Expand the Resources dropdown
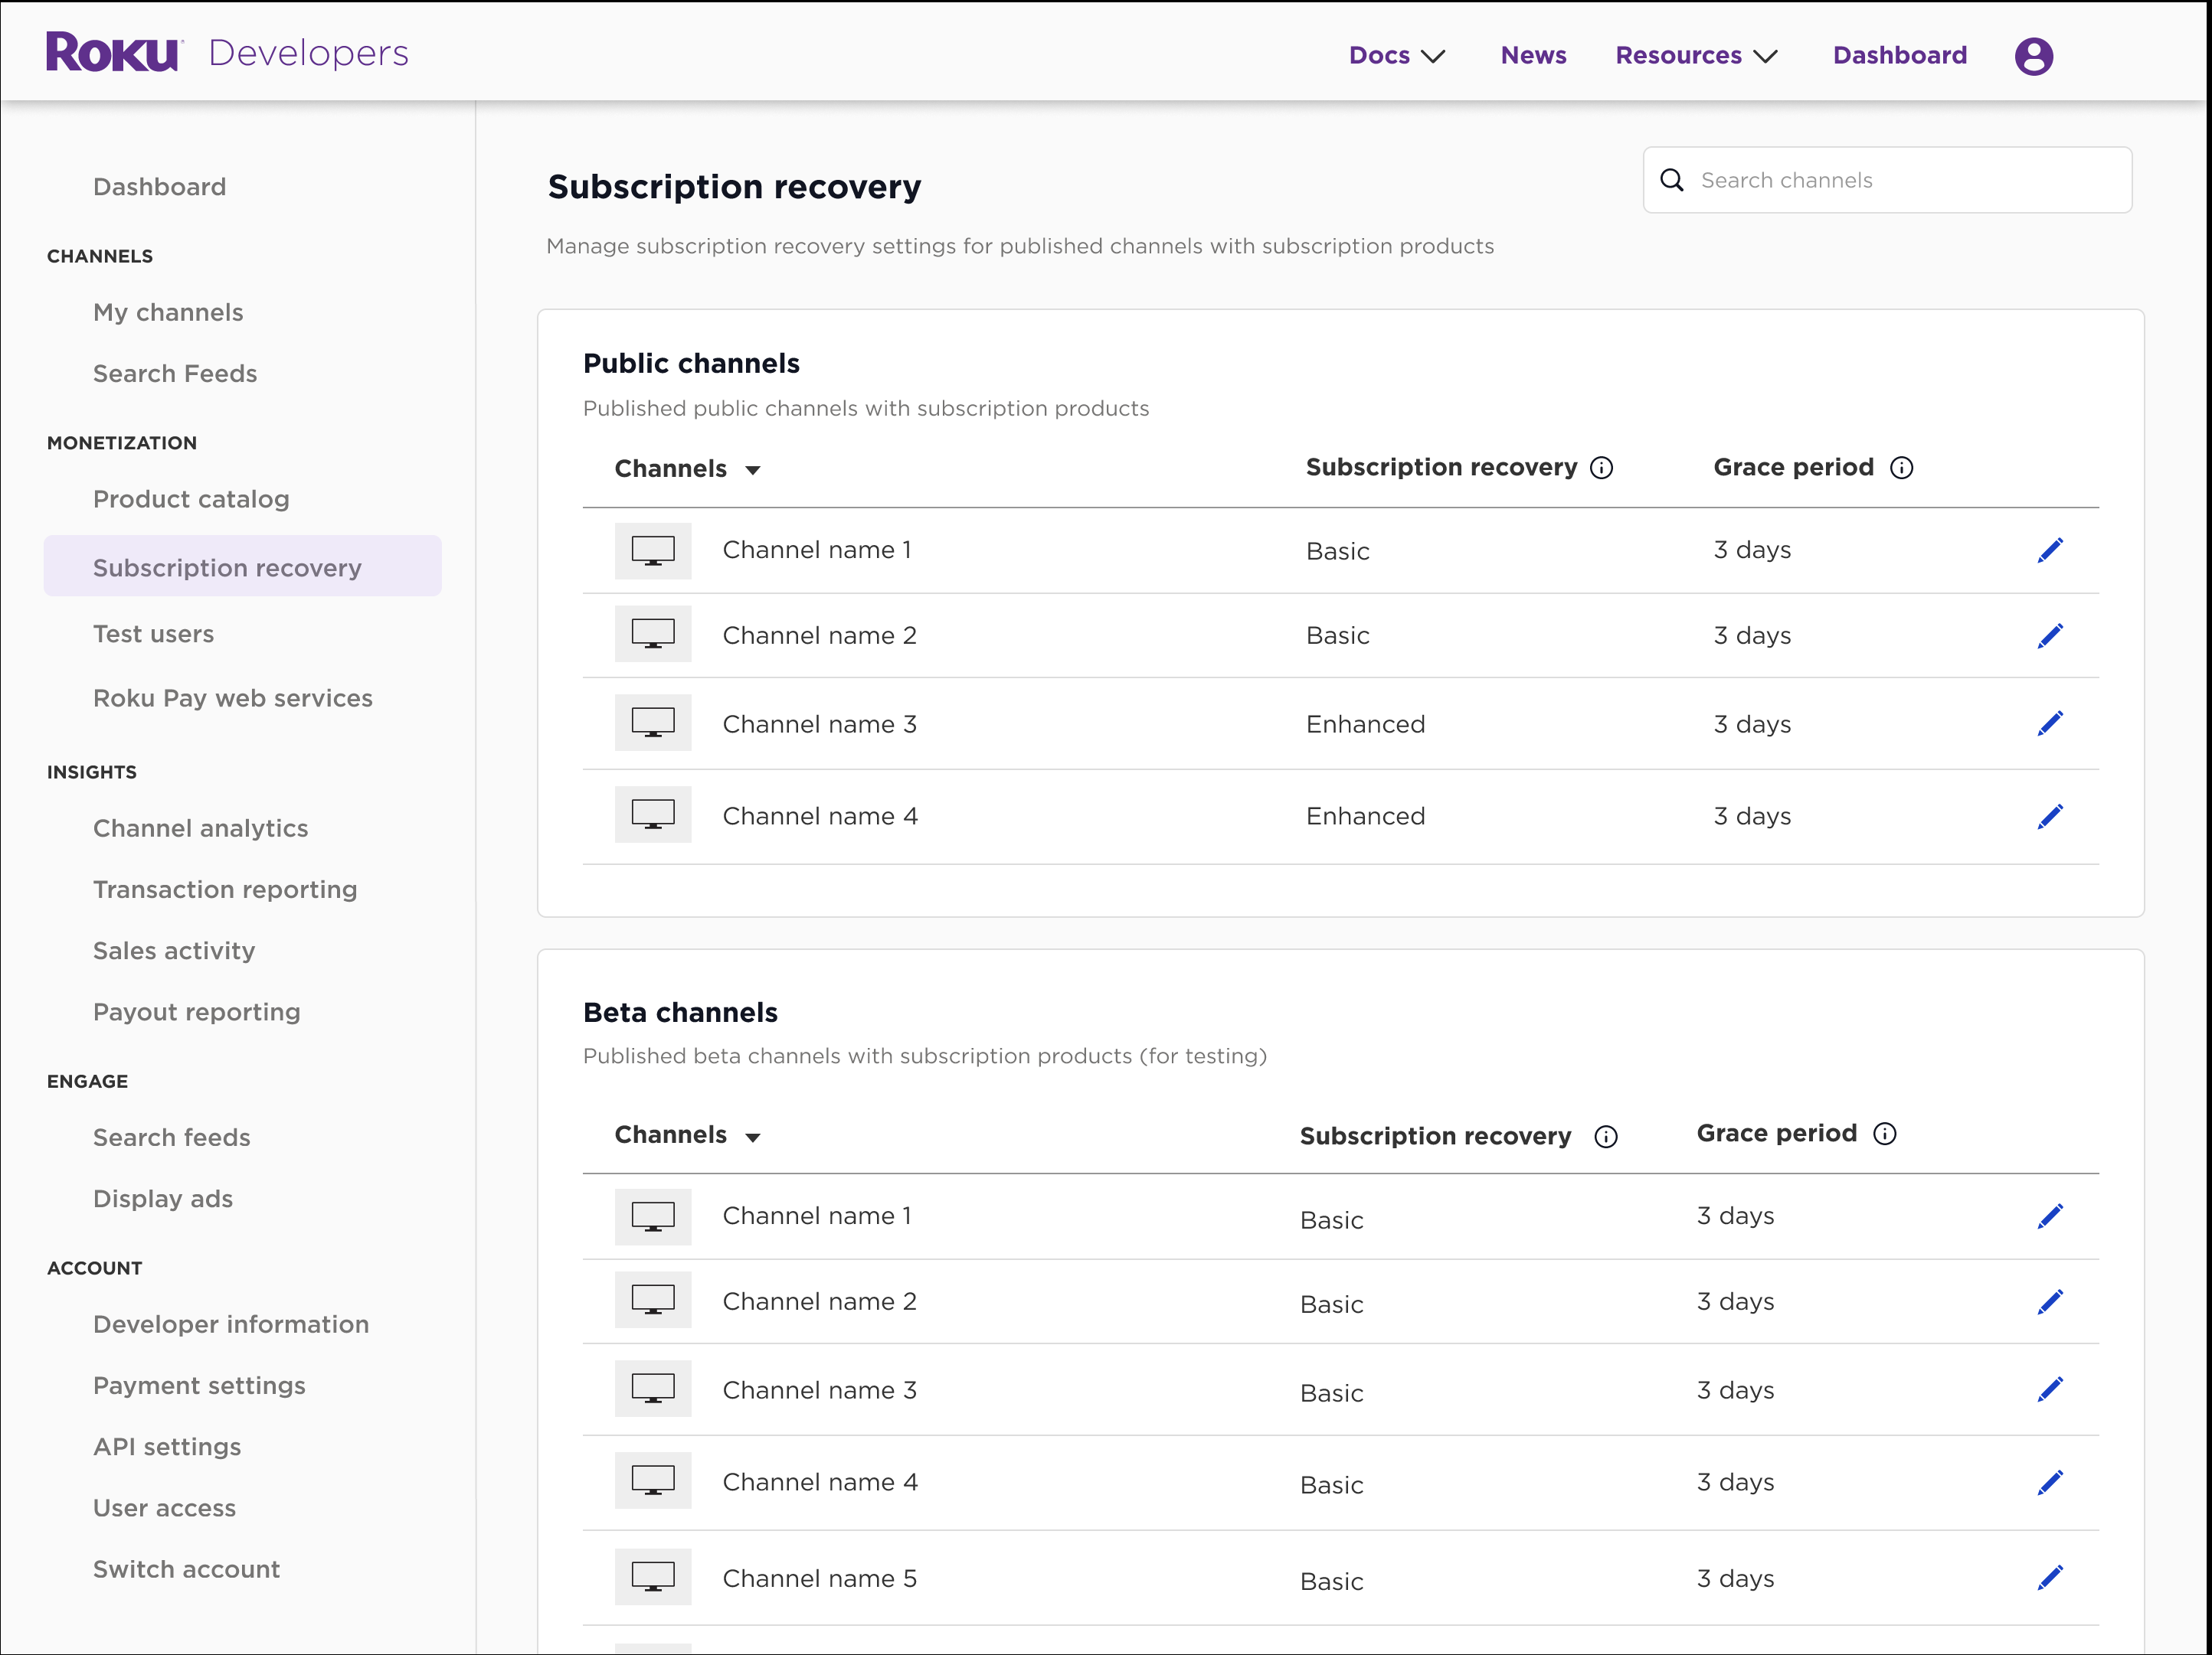Viewport: 2212px width, 1655px height. pyautogui.click(x=1695, y=55)
